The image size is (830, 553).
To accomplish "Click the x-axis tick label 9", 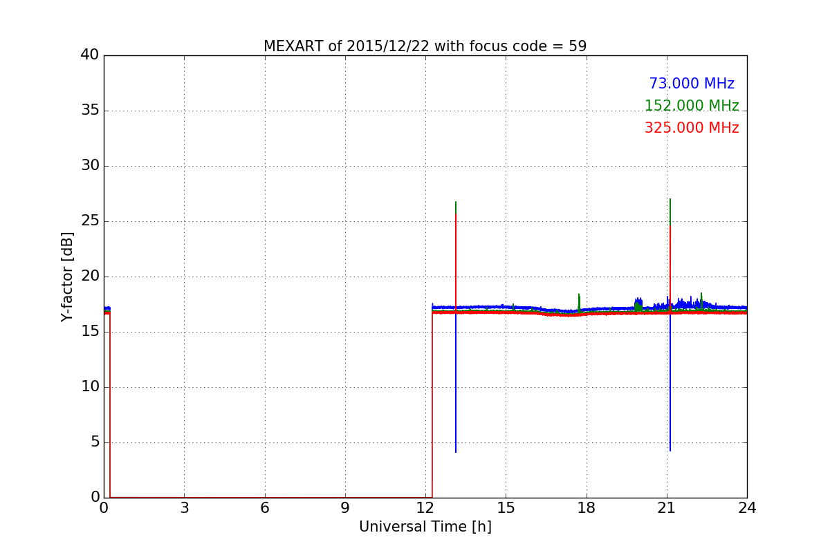I will (x=344, y=508).
